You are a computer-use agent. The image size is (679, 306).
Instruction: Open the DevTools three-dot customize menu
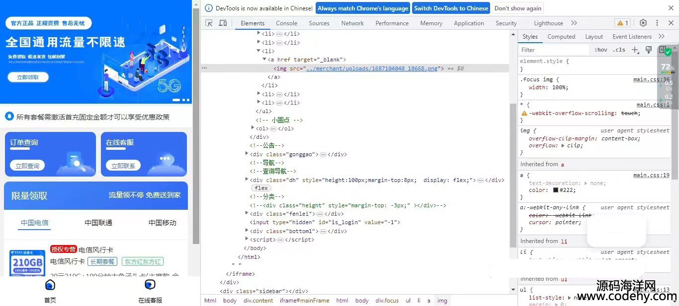point(657,23)
